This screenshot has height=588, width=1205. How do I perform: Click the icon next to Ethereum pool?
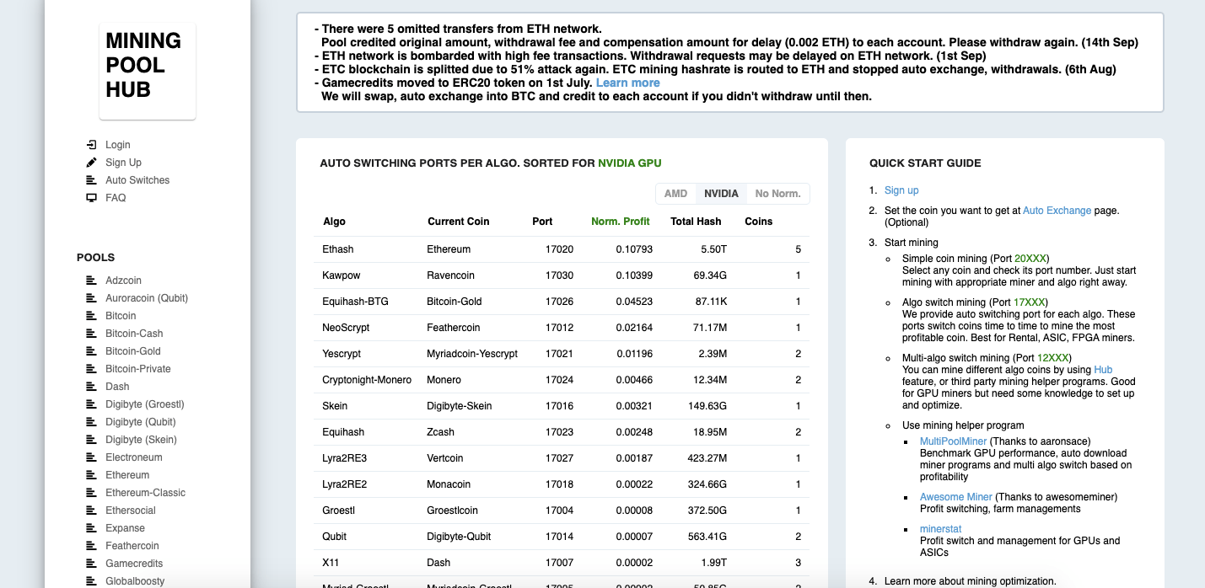coord(92,475)
